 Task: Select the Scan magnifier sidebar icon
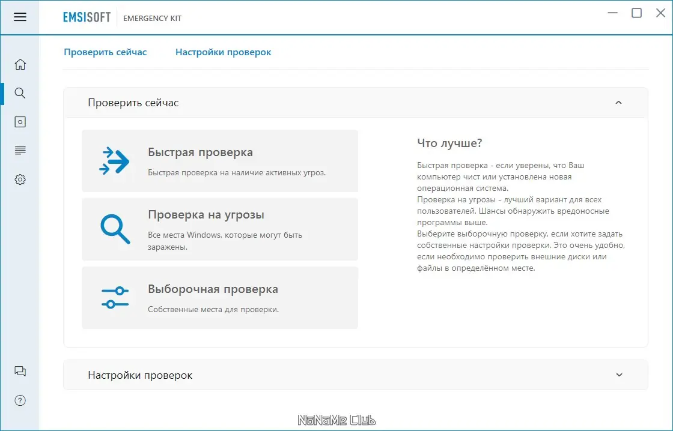point(20,93)
